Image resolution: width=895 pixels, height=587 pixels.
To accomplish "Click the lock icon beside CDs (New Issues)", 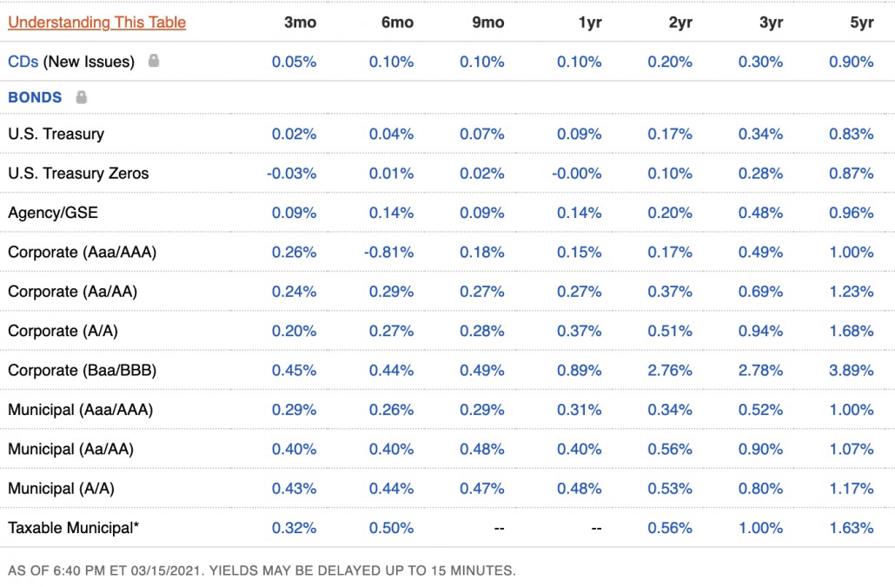I will (154, 61).
